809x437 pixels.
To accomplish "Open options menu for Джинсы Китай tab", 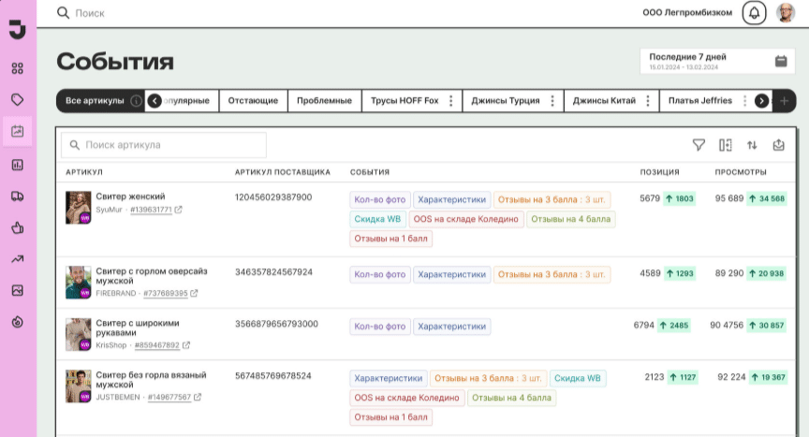I will [648, 101].
